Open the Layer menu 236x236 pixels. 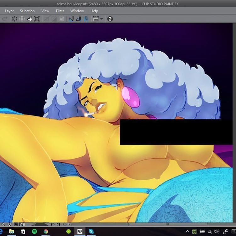pos(9,11)
